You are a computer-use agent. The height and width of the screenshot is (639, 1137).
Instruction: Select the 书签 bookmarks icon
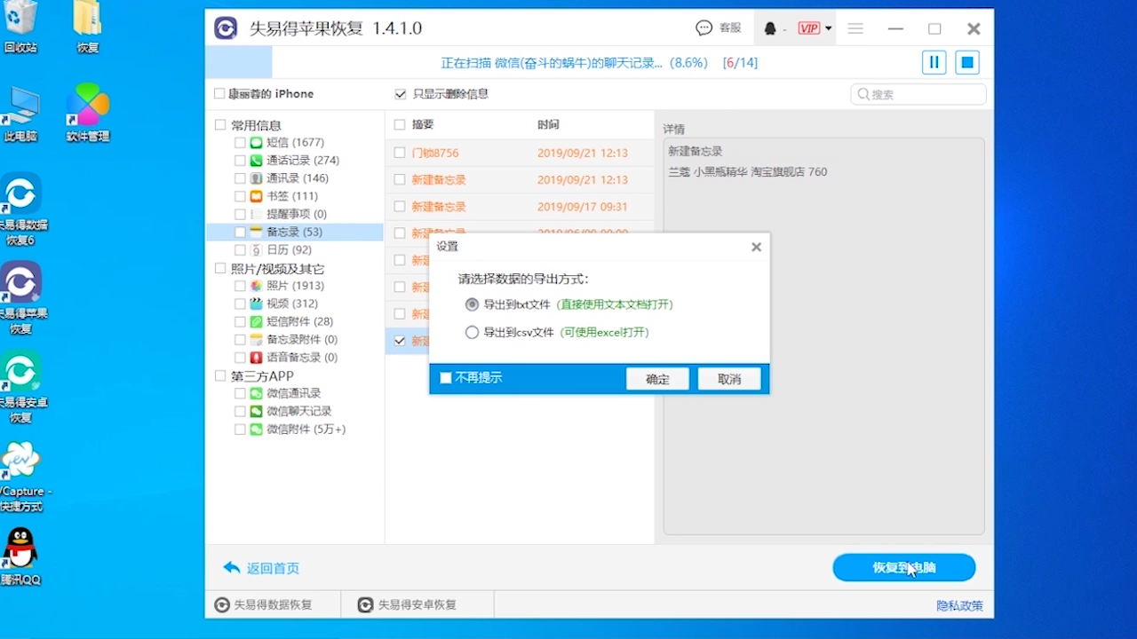pos(256,196)
